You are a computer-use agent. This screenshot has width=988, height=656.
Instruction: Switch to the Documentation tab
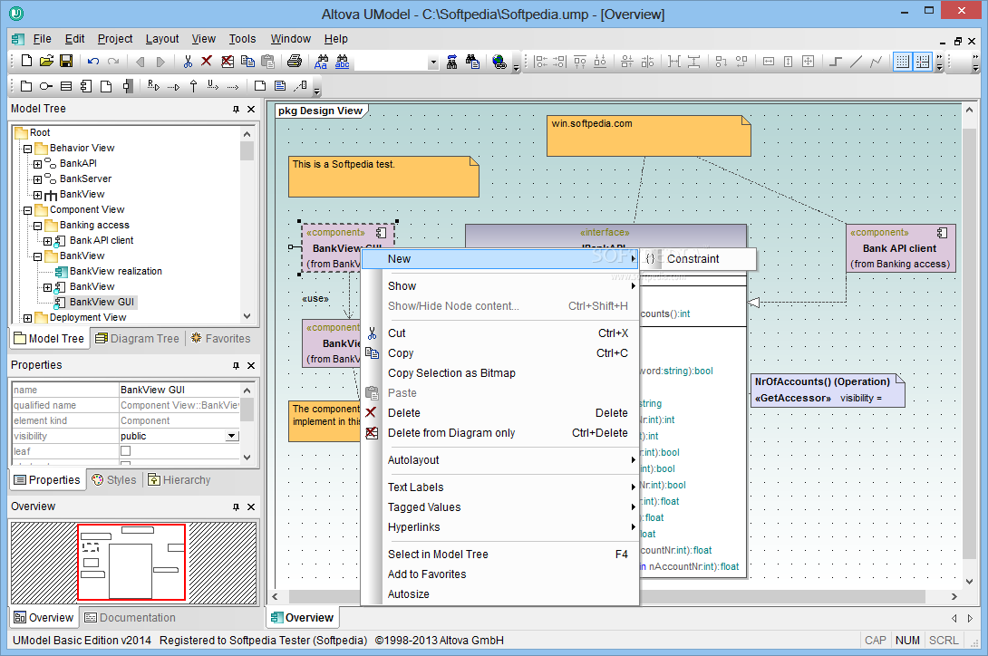[x=131, y=618]
